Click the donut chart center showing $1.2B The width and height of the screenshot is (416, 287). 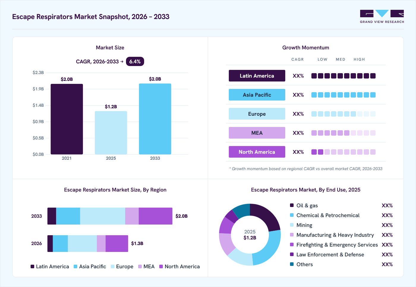(x=250, y=235)
